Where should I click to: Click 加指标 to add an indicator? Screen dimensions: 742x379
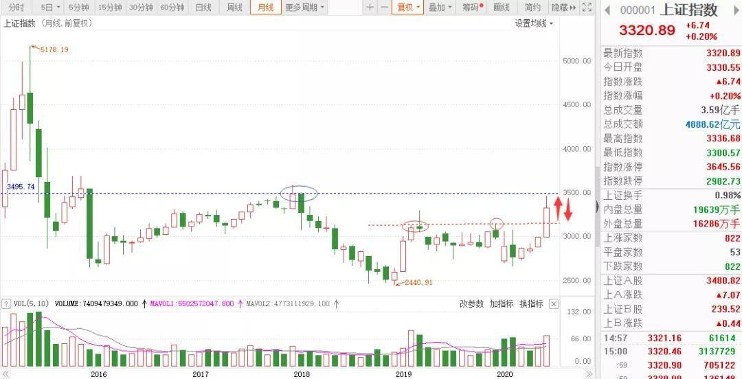[502, 303]
